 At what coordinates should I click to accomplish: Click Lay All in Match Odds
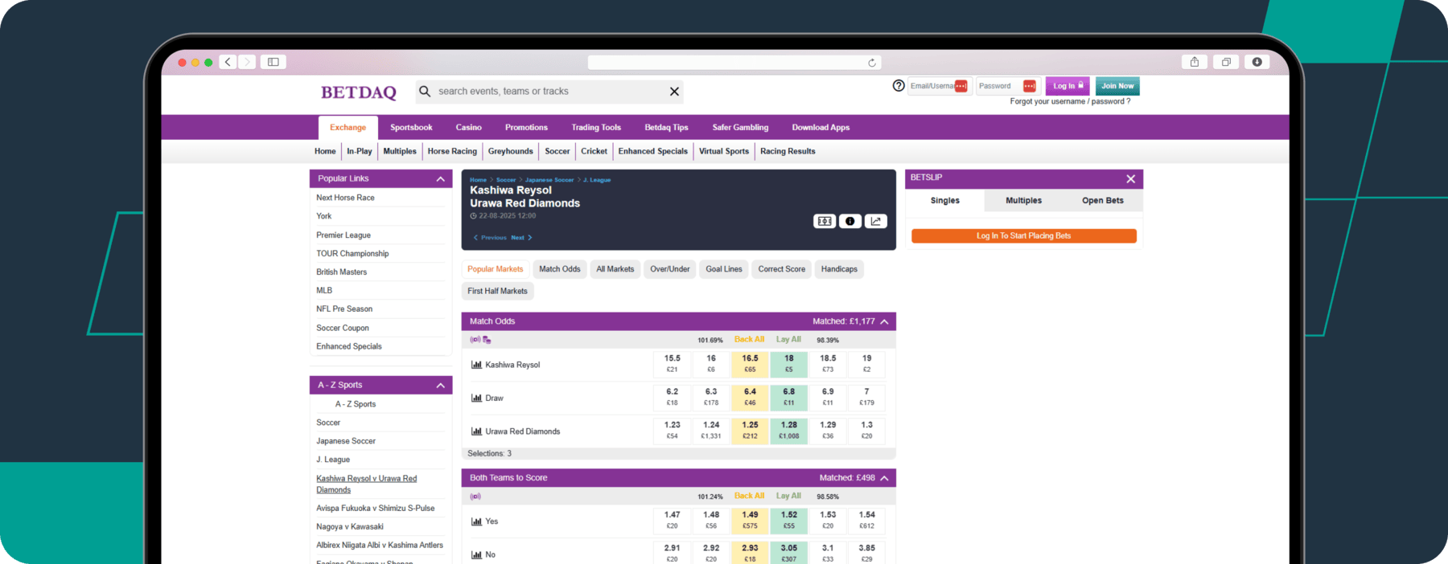tap(788, 340)
